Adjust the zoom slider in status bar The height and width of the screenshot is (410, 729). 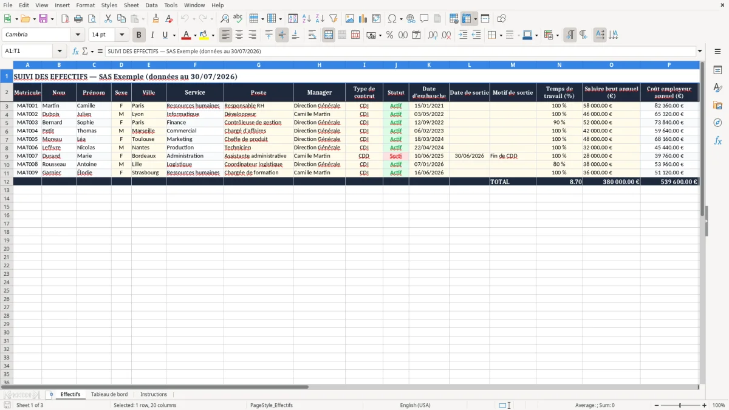click(x=680, y=405)
